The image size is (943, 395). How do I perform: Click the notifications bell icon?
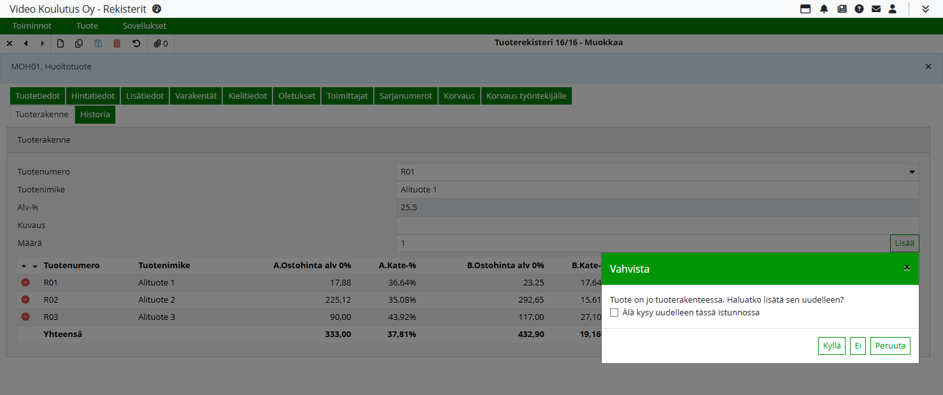pos(824,9)
